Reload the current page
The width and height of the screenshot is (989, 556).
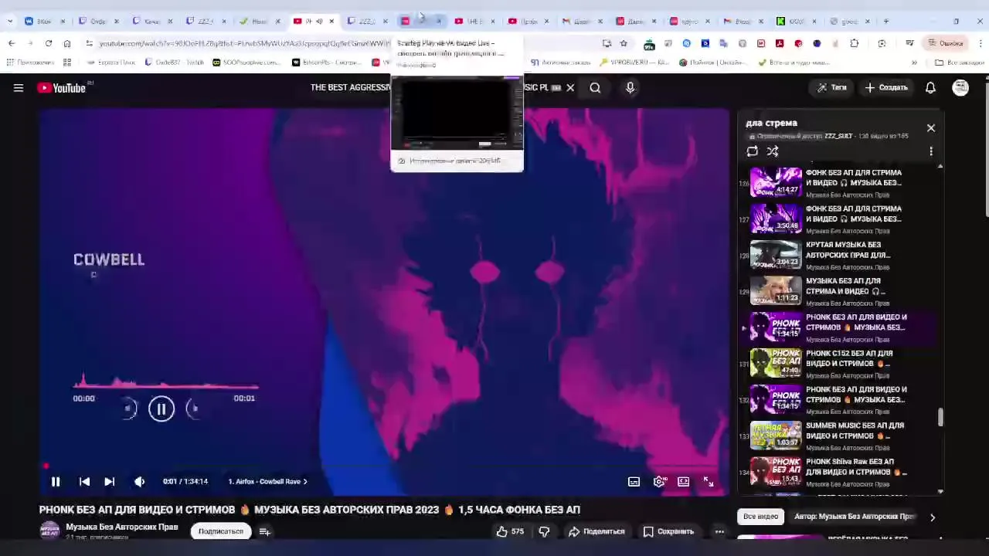pos(49,43)
